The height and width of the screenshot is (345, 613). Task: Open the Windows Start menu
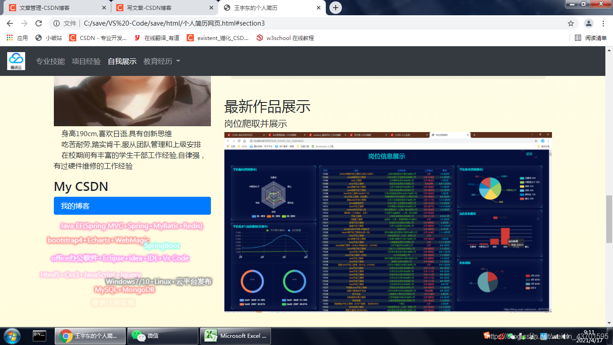click(x=12, y=336)
